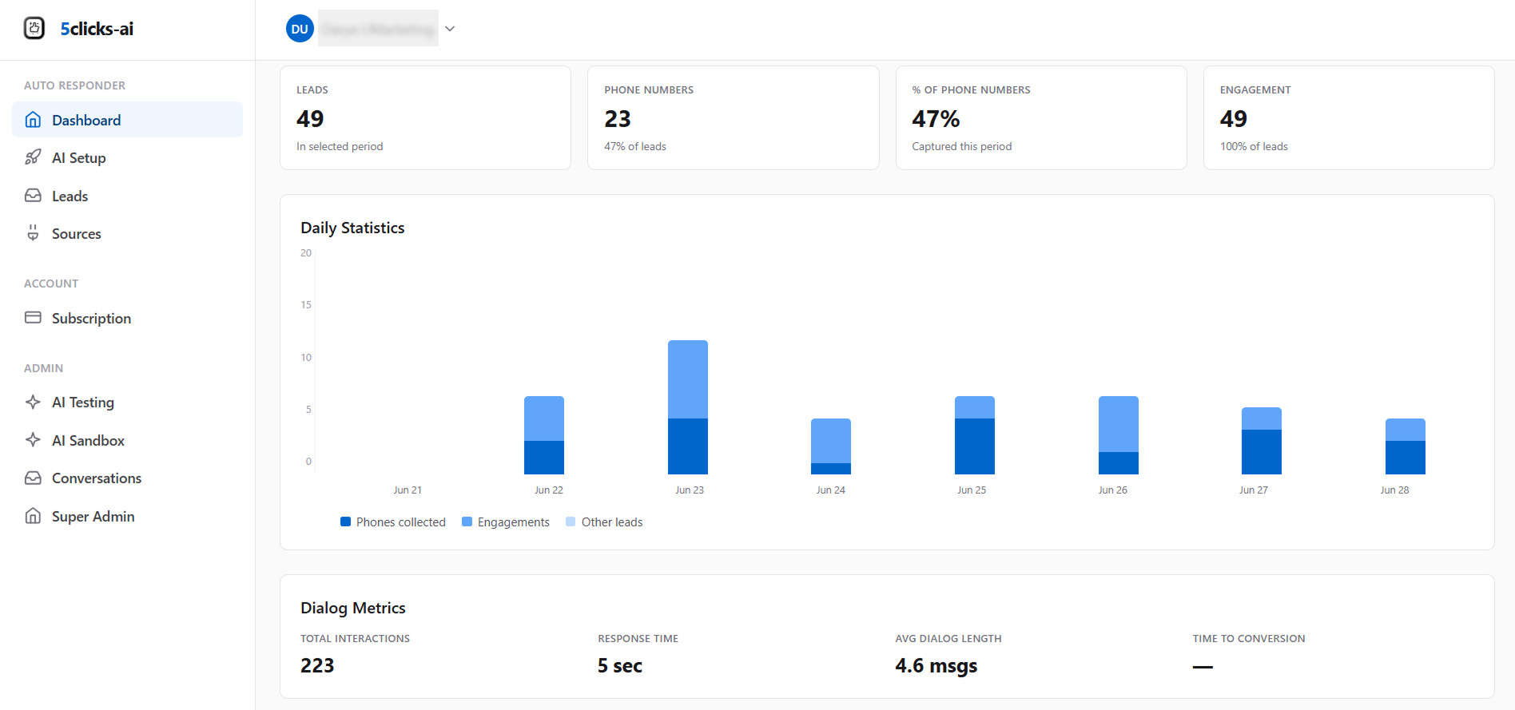Viewport: 1515px width, 710px height.
Task: Toggle Other leads series in legend
Action: (604, 522)
